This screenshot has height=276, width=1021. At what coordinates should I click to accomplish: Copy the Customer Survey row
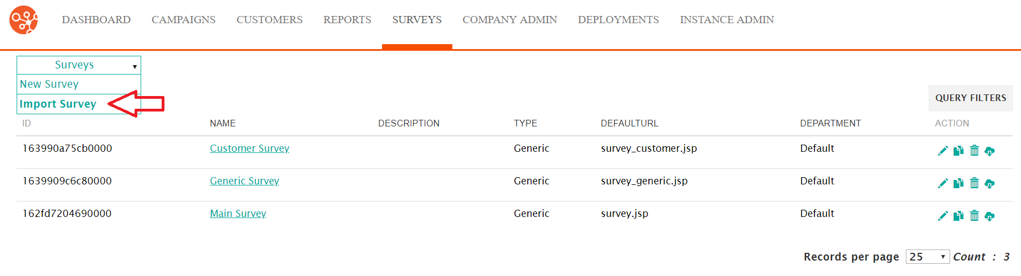(x=958, y=151)
